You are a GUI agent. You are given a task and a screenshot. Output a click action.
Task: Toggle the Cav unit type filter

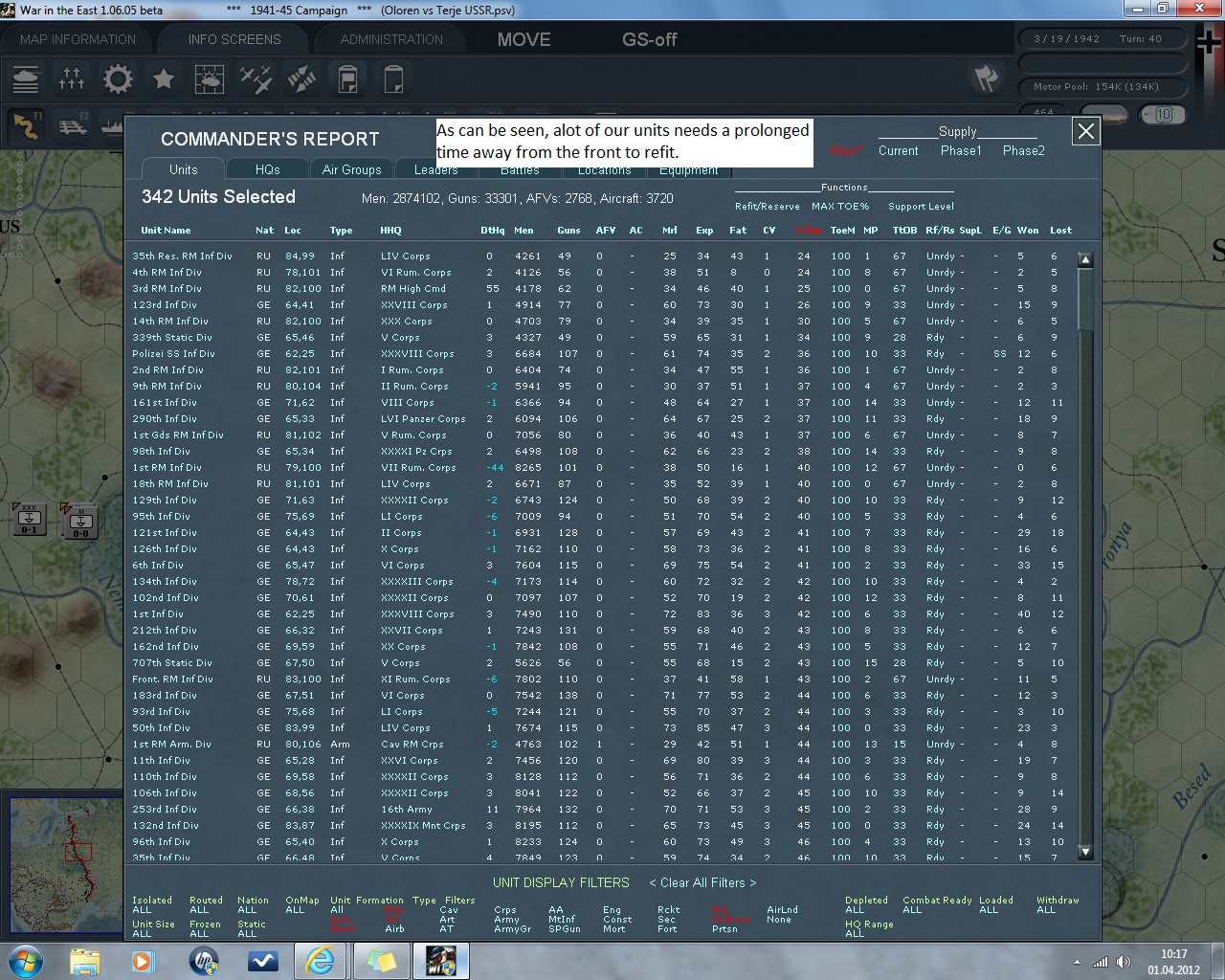pyautogui.click(x=448, y=910)
